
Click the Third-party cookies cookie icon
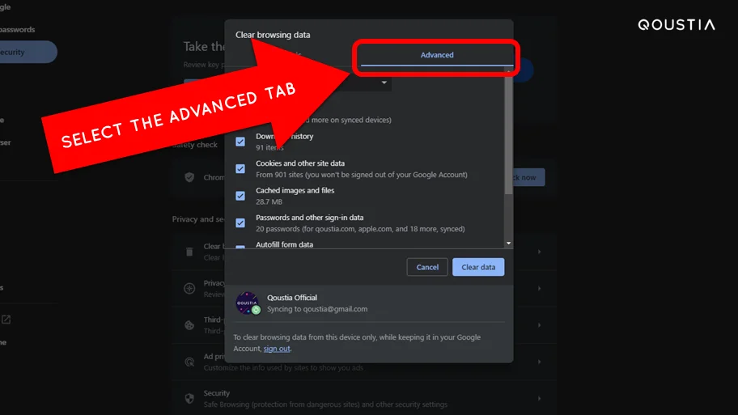189,325
